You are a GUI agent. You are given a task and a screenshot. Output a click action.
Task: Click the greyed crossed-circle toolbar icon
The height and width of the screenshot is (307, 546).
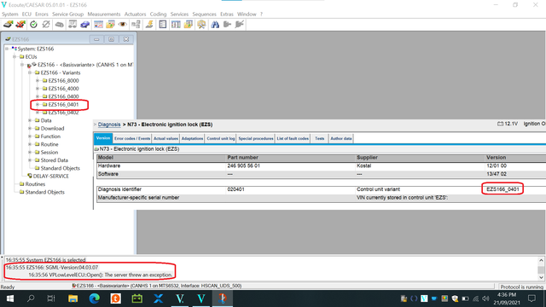point(45,25)
